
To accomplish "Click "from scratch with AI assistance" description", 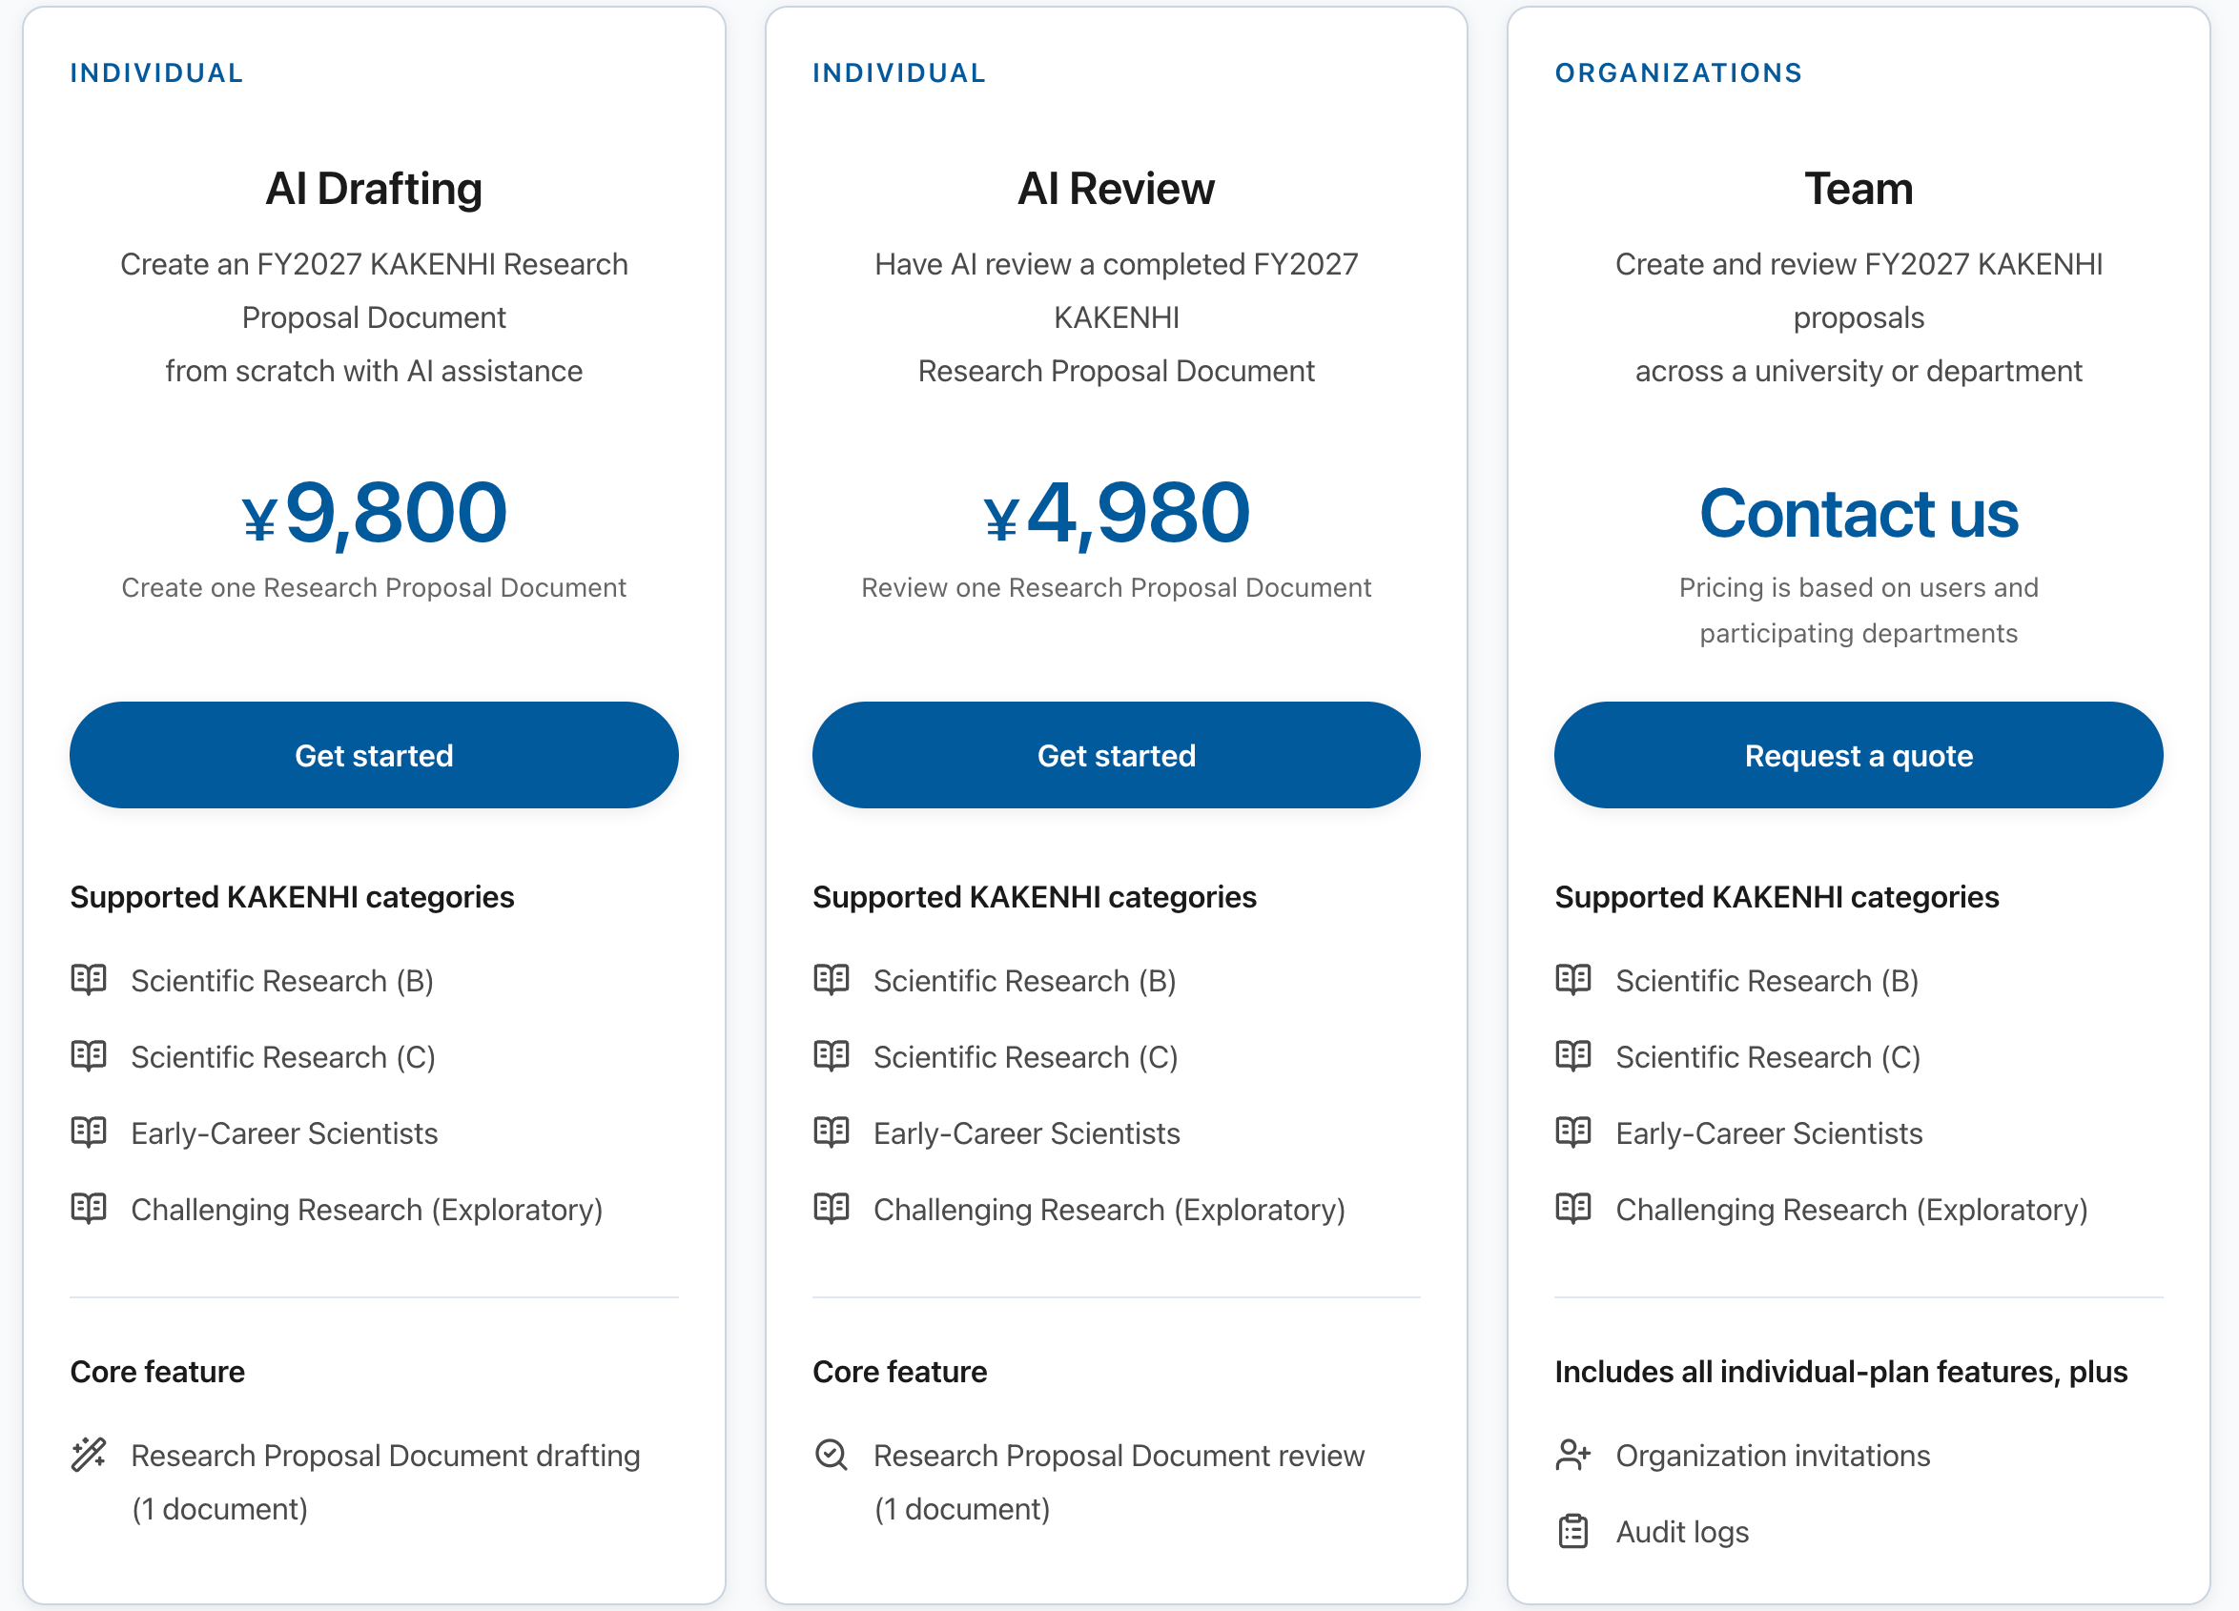I will [374, 371].
